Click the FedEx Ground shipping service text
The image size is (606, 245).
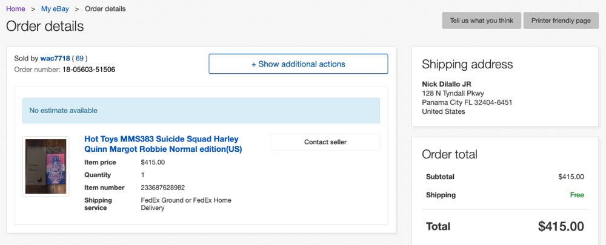[x=185, y=204]
